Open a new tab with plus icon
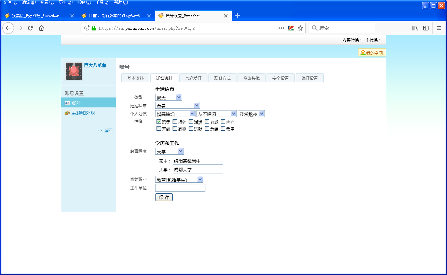The width and height of the screenshot is (447, 275). [x=238, y=15]
